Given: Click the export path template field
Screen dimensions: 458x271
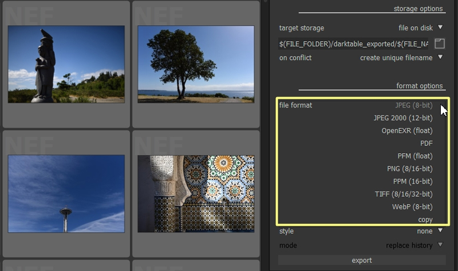Looking at the screenshot, I should (353, 44).
